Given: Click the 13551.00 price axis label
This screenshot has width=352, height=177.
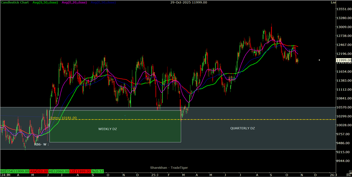Looking at the screenshot, I should (x=344, y=9).
